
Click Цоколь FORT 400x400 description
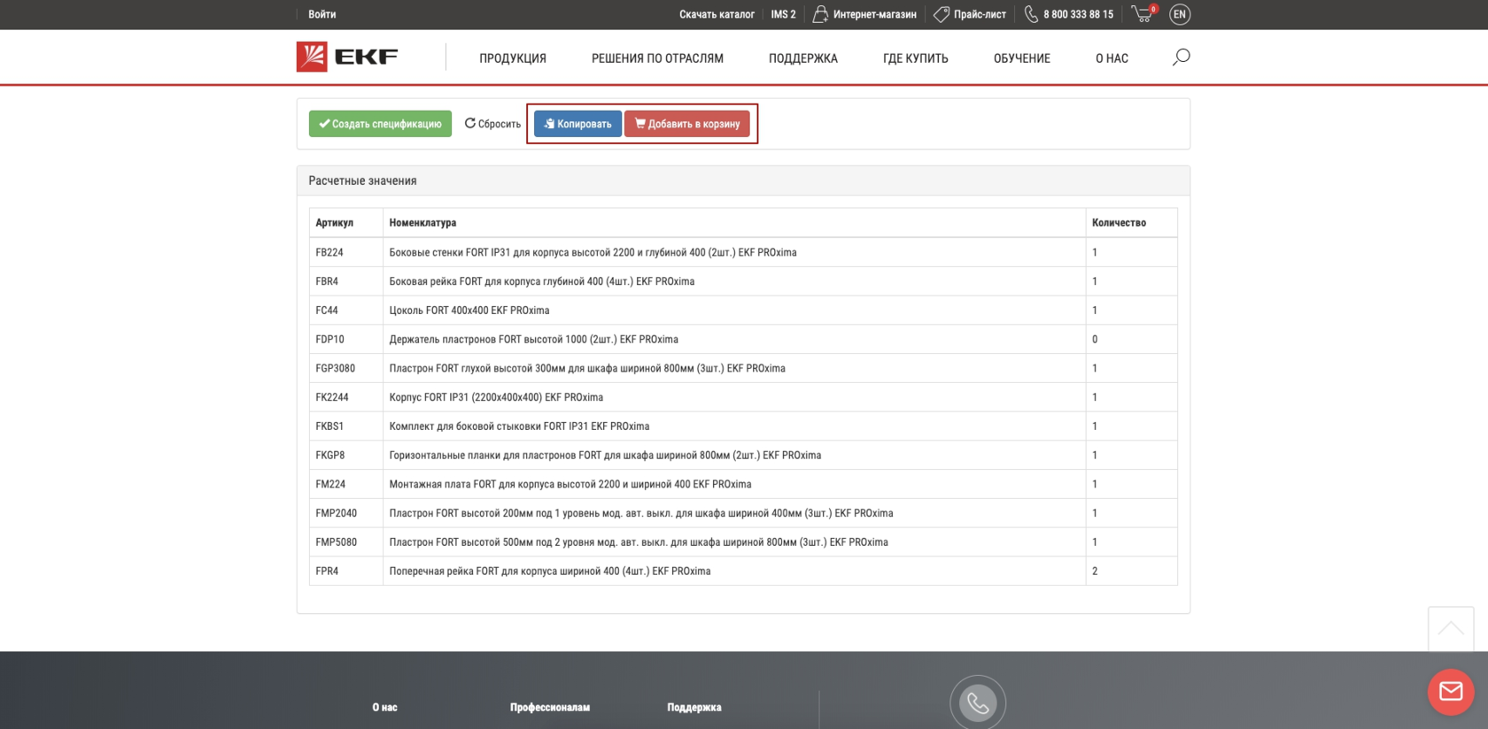tap(469, 311)
